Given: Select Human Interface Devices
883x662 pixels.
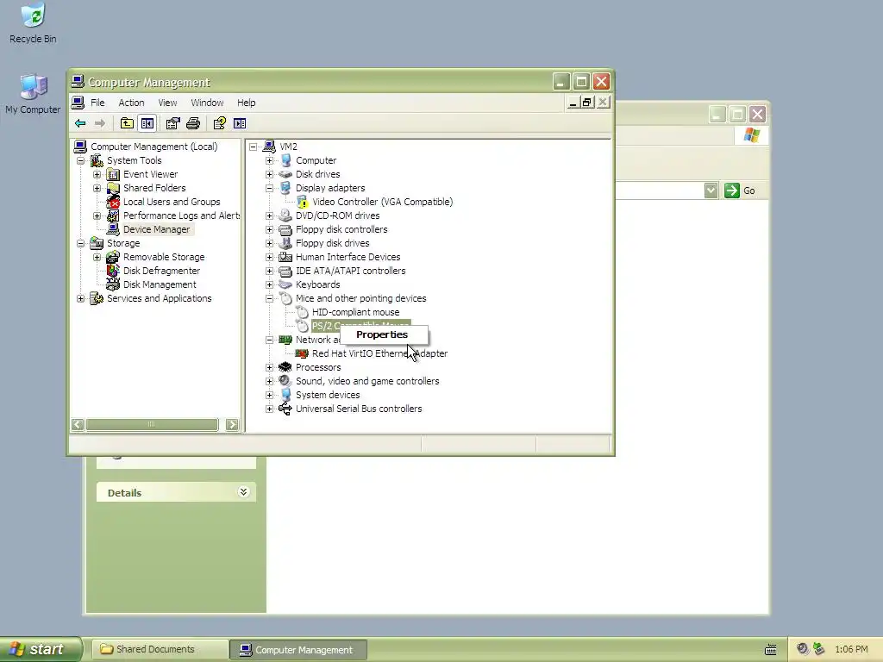Looking at the screenshot, I should pyautogui.click(x=348, y=257).
